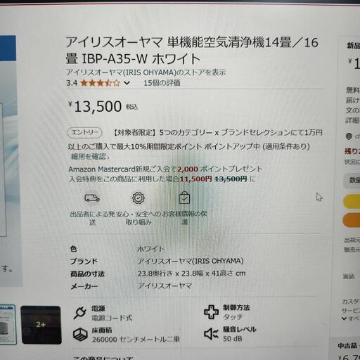The image size is (360, 360).
Task: Click the power plug 電源 icon
Action: pyautogui.click(x=80, y=313)
